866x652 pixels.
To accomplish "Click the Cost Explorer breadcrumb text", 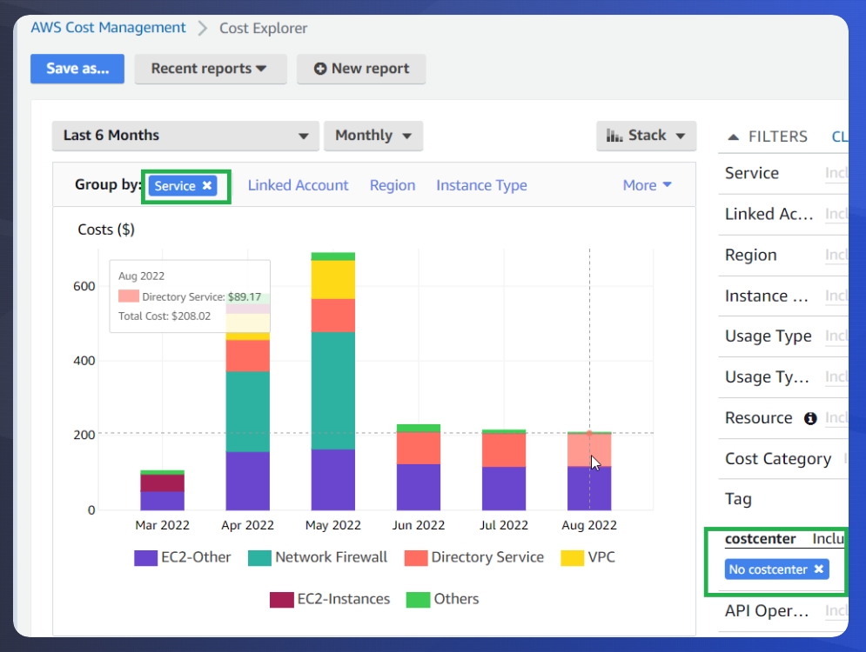I will click(x=264, y=28).
